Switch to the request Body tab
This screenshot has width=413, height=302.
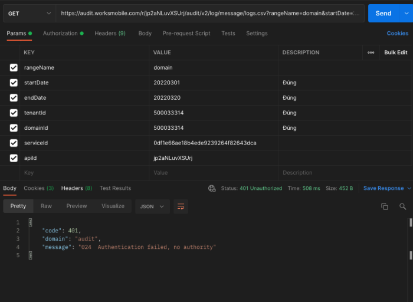pyautogui.click(x=145, y=34)
